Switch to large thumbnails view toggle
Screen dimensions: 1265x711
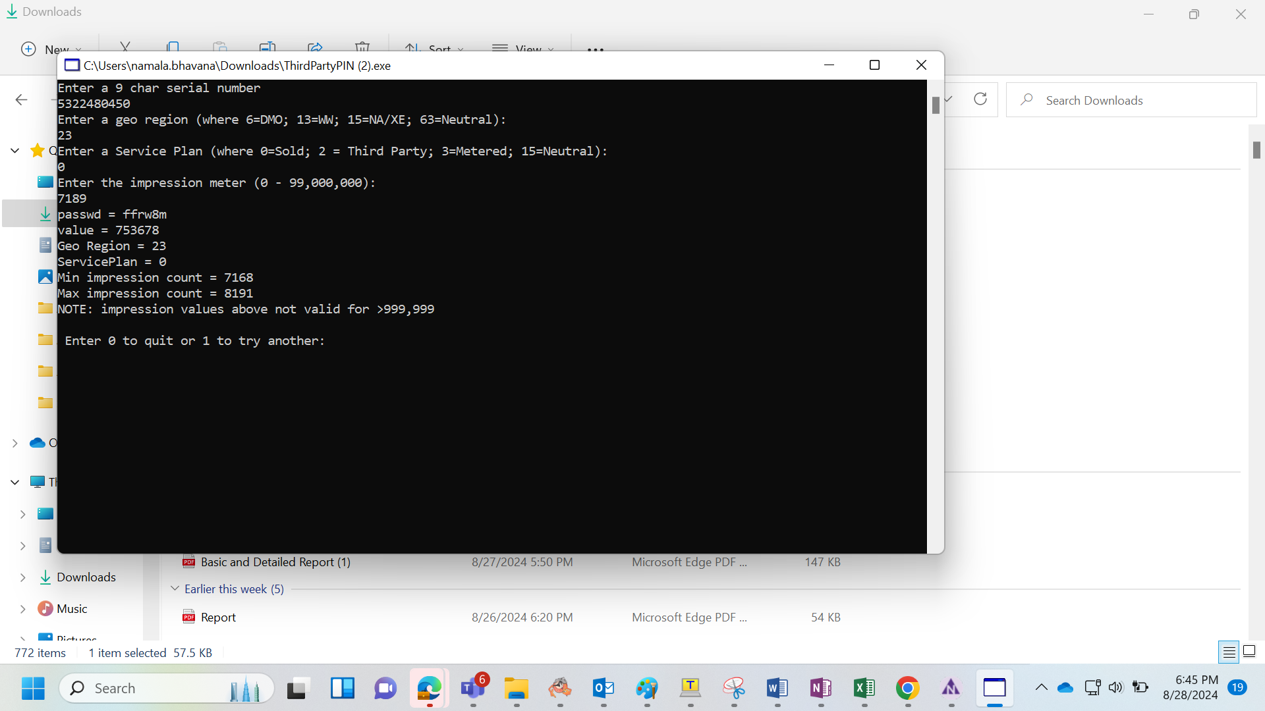(x=1249, y=652)
